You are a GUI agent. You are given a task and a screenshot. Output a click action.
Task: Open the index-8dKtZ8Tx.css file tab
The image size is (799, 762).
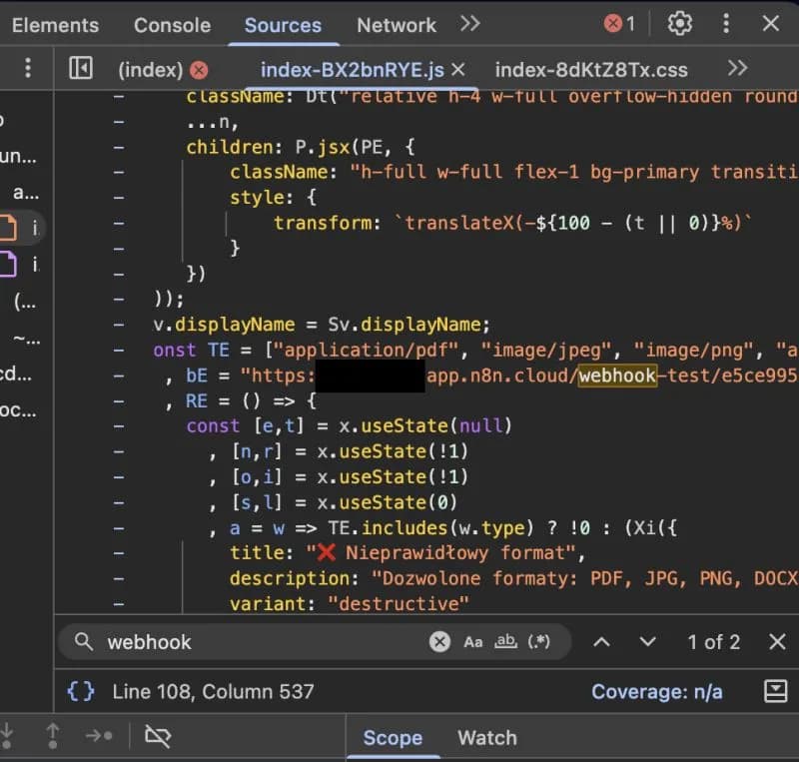tap(591, 70)
